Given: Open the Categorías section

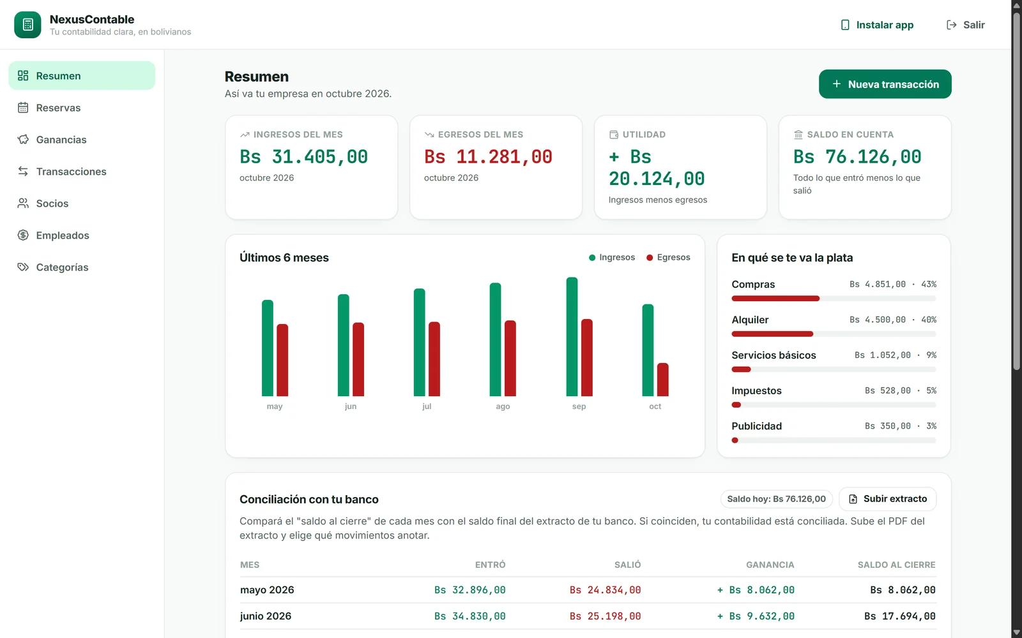Looking at the screenshot, I should (x=82, y=267).
